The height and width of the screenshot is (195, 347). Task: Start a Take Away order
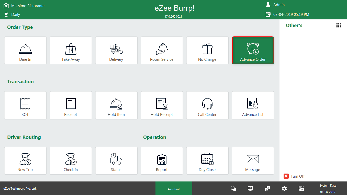click(71, 50)
